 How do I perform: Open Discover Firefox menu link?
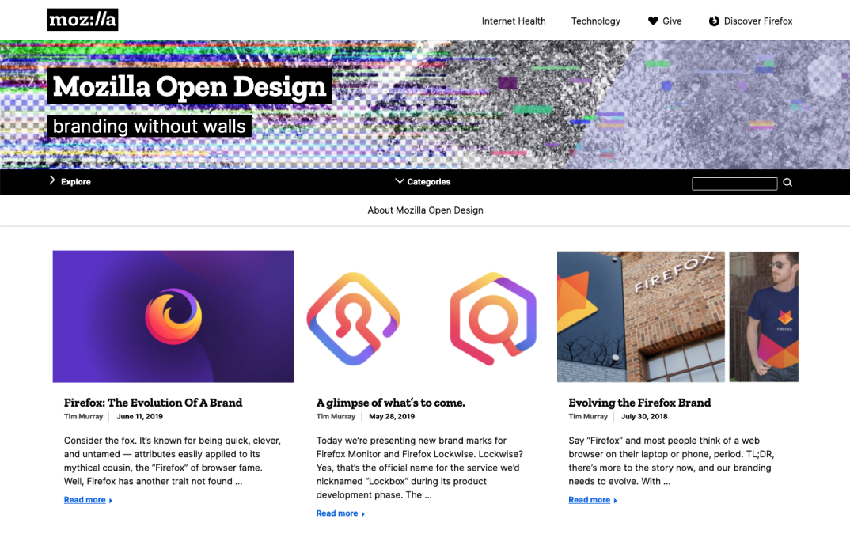[758, 21]
